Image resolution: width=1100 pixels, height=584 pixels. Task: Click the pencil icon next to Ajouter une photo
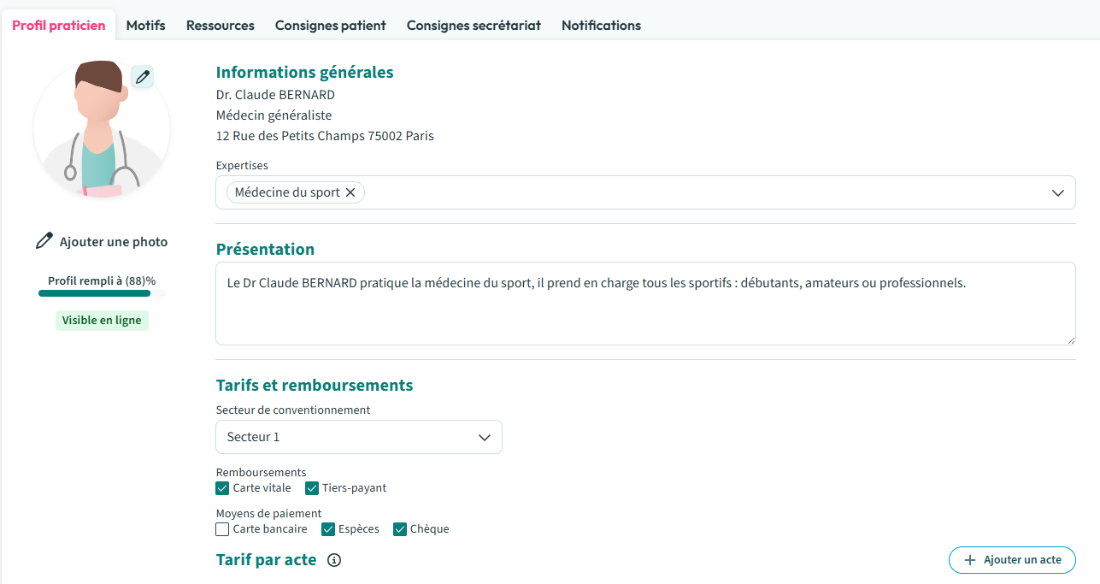pyautogui.click(x=44, y=242)
